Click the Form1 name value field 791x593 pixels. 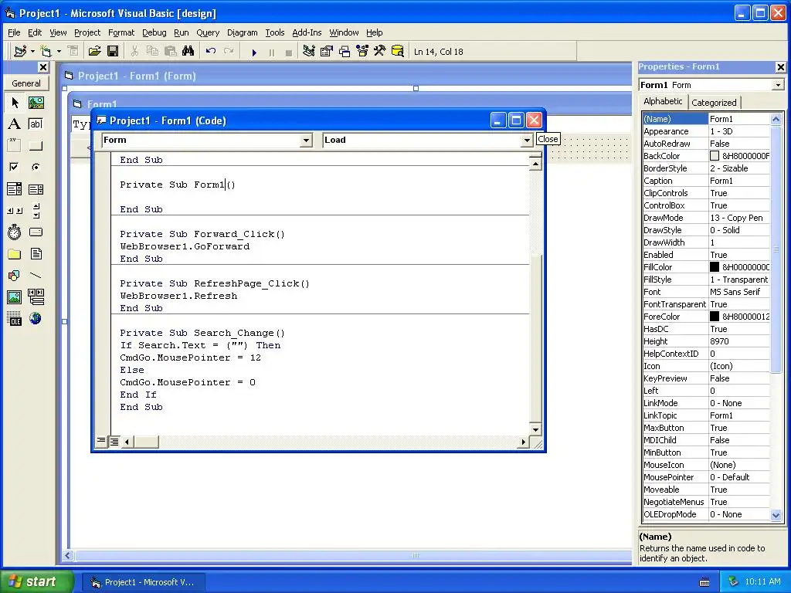[739, 119]
